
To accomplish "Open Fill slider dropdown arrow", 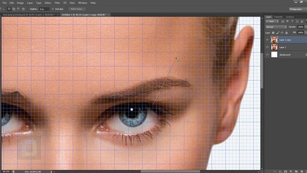I will [306, 33].
